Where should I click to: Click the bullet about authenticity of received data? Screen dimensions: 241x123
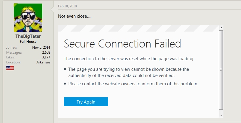point(128,72)
